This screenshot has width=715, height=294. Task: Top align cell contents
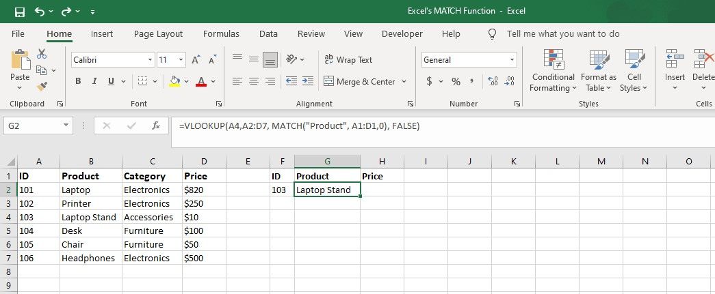pyautogui.click(x=237, y=58)
